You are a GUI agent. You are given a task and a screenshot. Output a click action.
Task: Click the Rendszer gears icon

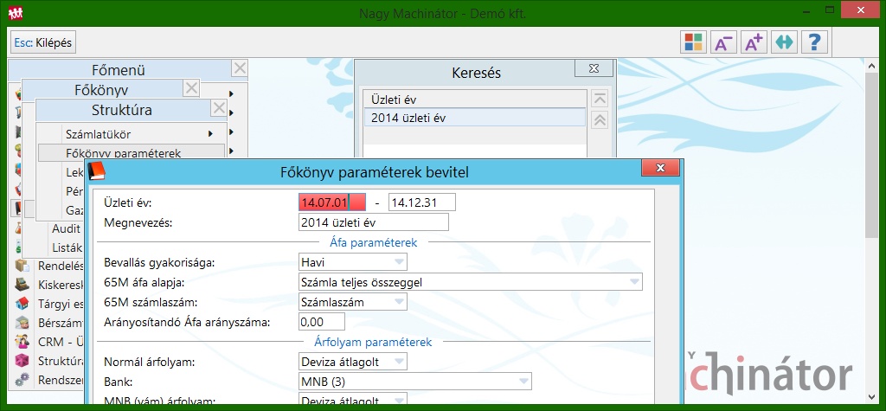pos(22,380)
